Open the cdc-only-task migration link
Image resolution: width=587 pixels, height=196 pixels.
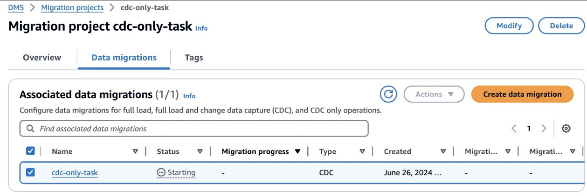75,173
